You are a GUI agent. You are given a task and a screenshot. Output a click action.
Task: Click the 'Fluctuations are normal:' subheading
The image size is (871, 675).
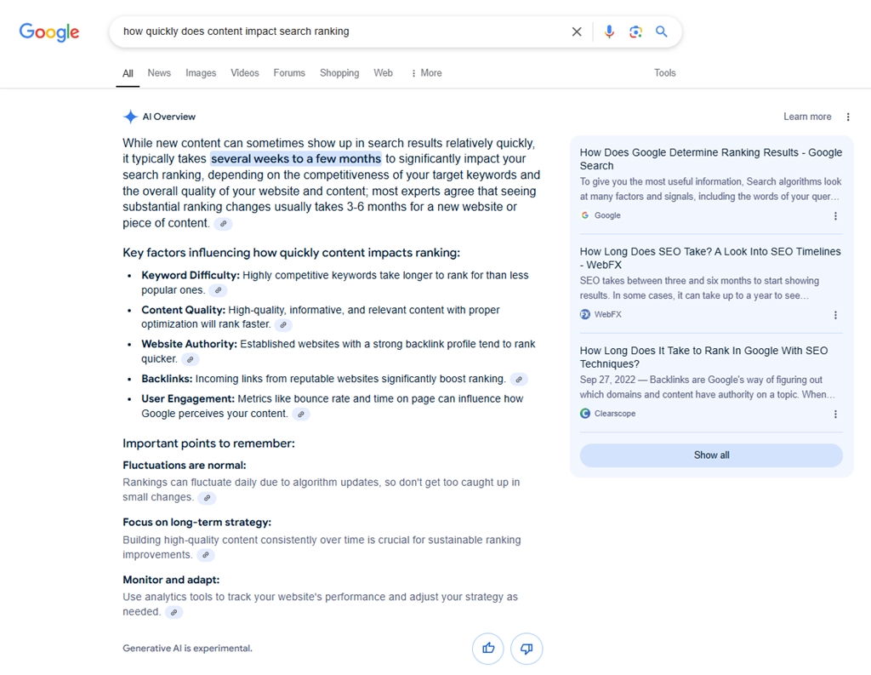185,466
